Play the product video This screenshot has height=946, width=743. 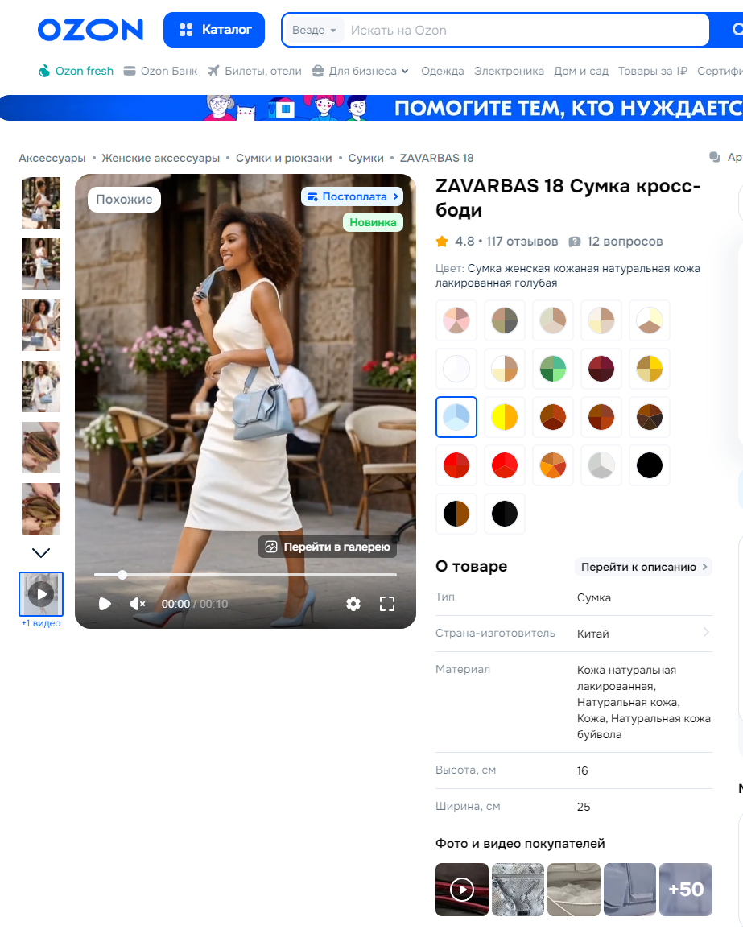tap(105, 604)
